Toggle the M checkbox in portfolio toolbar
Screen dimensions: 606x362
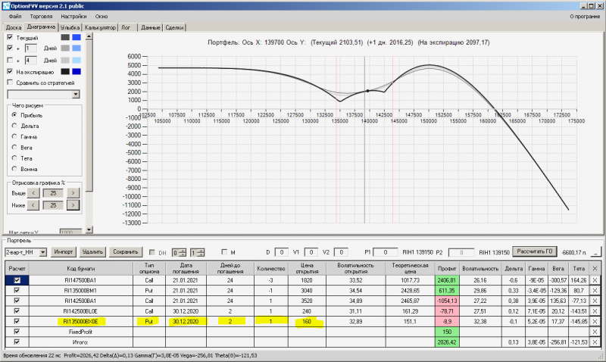224,252
